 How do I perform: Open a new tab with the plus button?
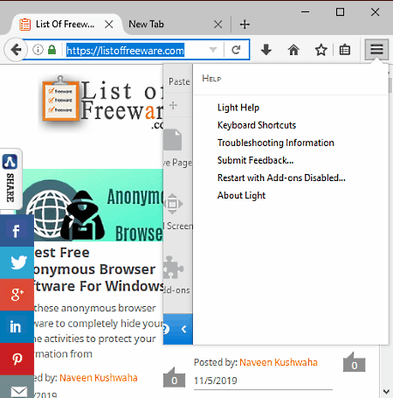tap(245, 24)
